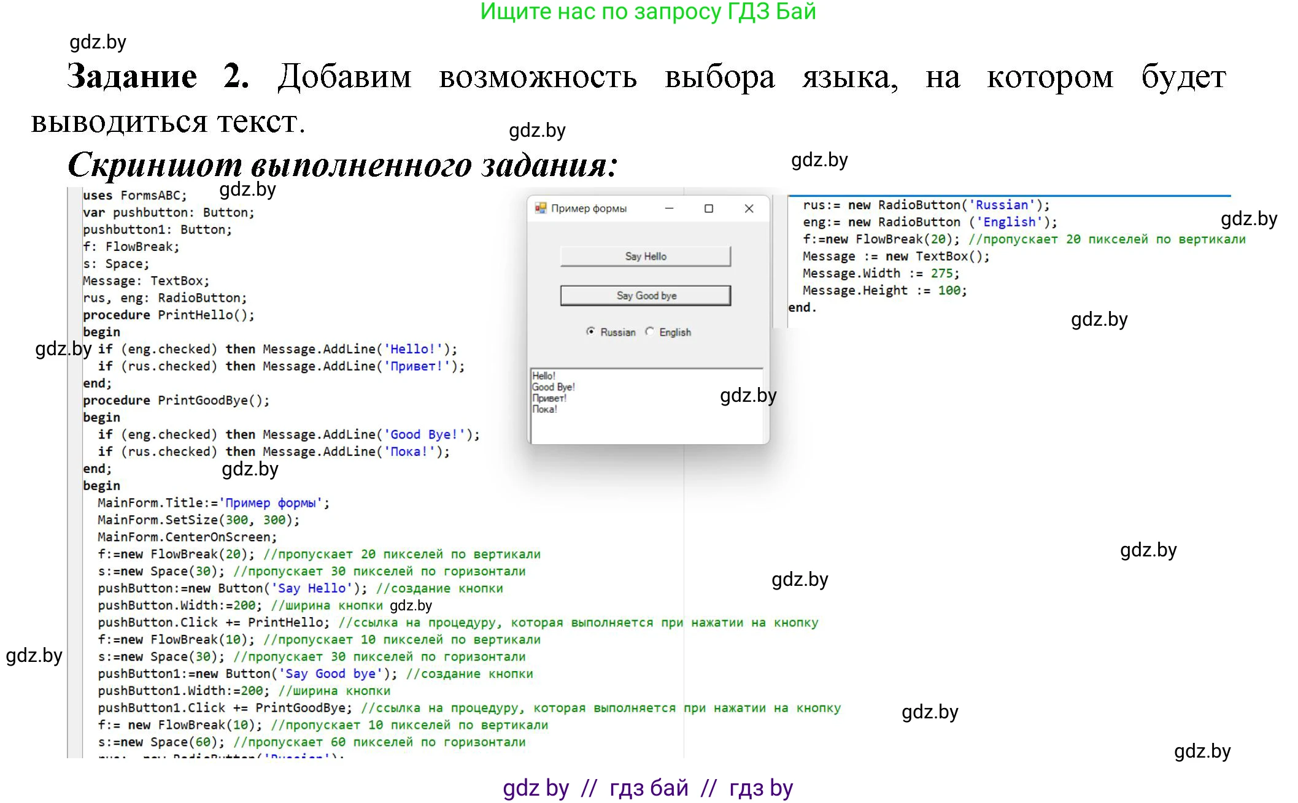The image size is (1298, 803).
Task: Click the 'procedure PrintGoodBye();' code line
Action: click(x=176, y=400)
